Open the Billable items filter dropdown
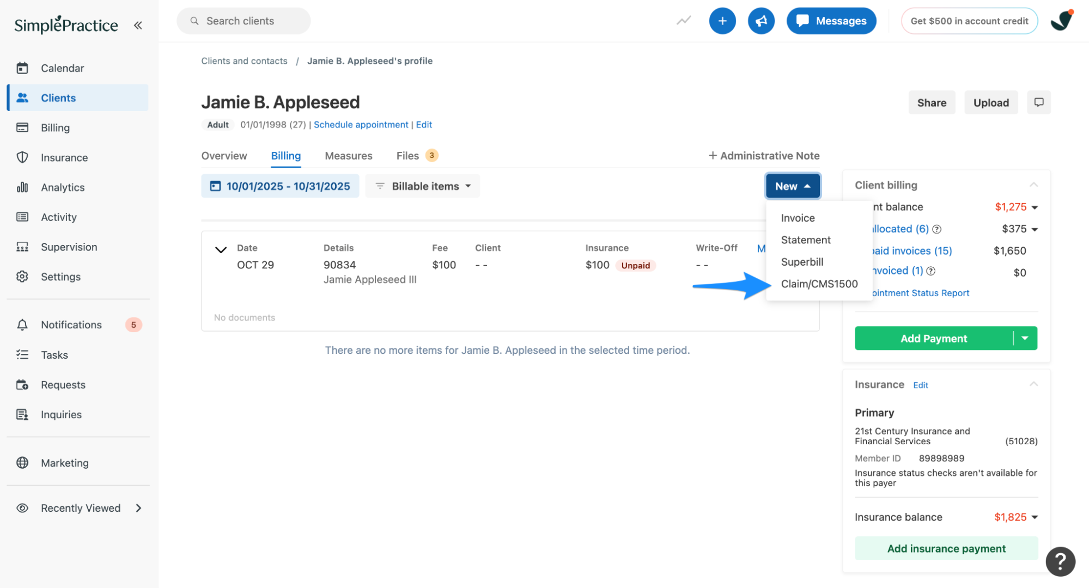Viewport: 1089px width, 588px height. [x=423, y=186]
